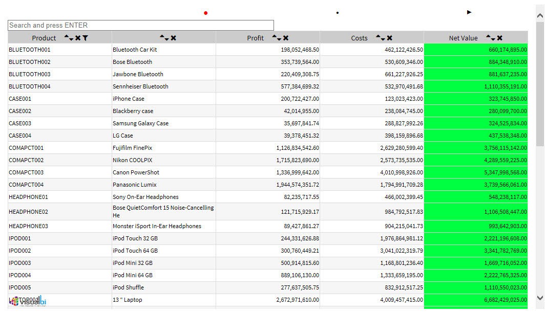Sort the table by Net Value
This screenshot has height=313, width=546.
(x=490, y=38)
